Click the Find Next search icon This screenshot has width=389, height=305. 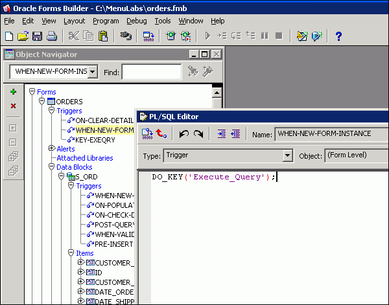193,72
